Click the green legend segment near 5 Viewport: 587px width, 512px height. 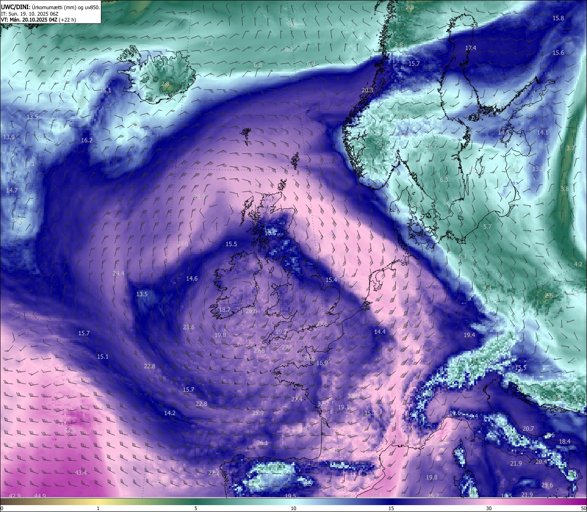click(x=196, y=501)
